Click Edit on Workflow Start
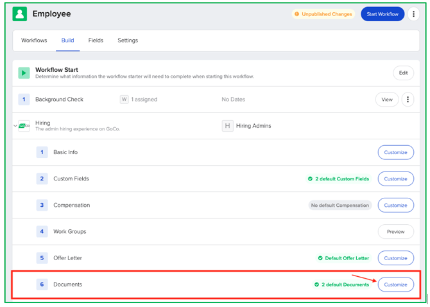430x307 pixels. (403, 73)
